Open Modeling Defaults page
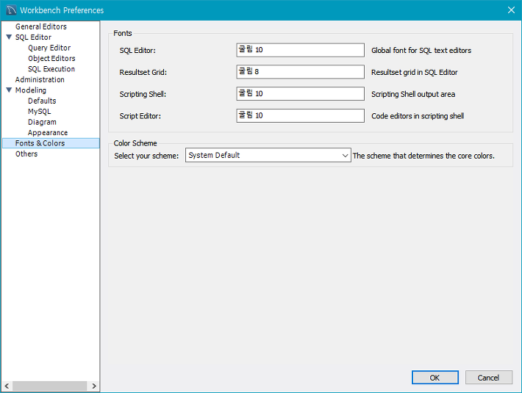This screenshot has height=393, width=522. [x=42, y=101]
